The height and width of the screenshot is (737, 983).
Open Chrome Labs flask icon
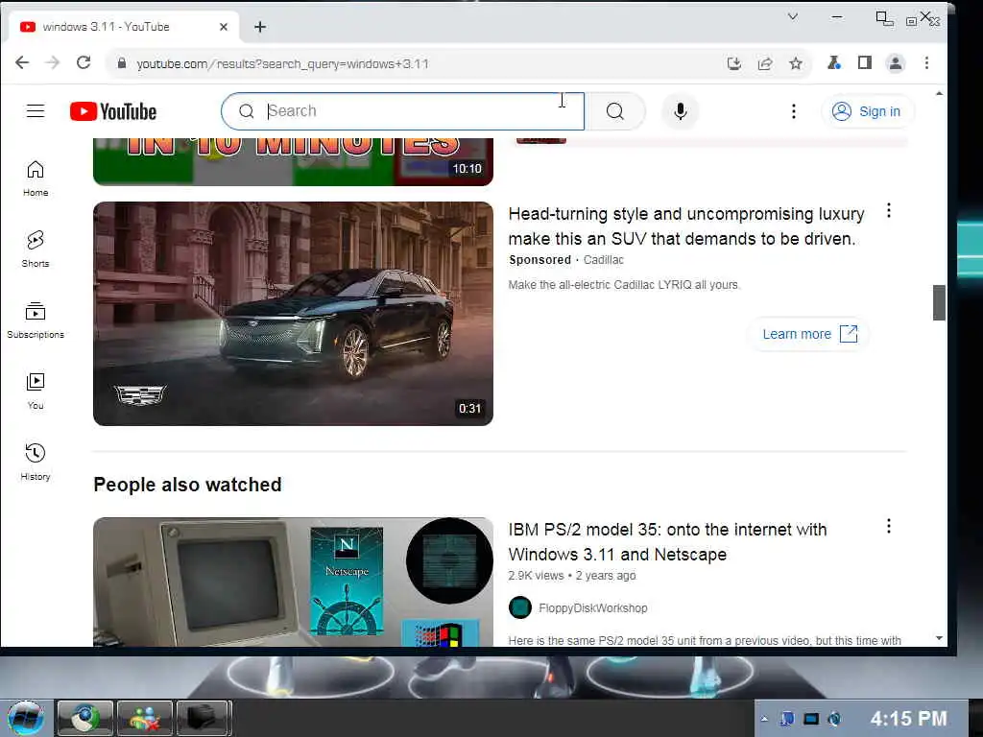click(x=834, y=62)
